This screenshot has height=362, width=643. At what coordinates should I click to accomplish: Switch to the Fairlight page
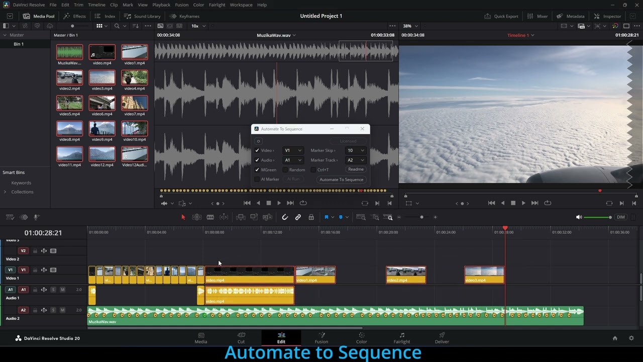402,338
